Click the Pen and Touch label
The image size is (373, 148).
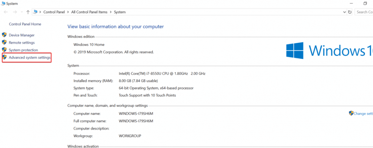click(85, 95)
